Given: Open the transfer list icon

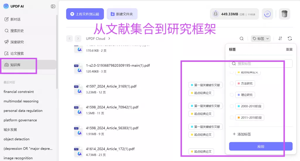Looking at the screenshot, I should pyautogui.click(x=267, y=14).
